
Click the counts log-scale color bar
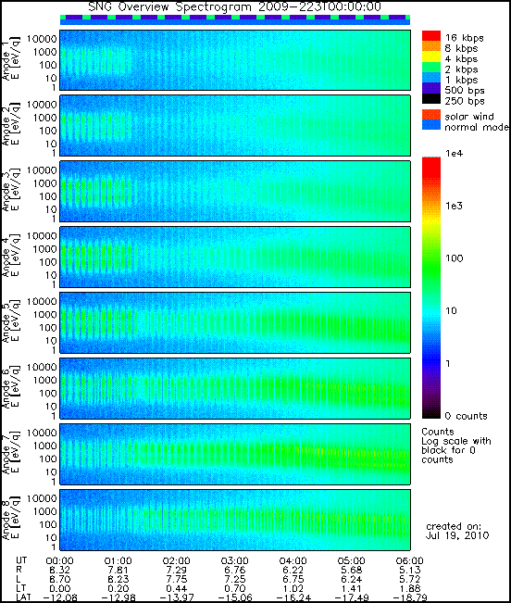[x=431, y=288]
